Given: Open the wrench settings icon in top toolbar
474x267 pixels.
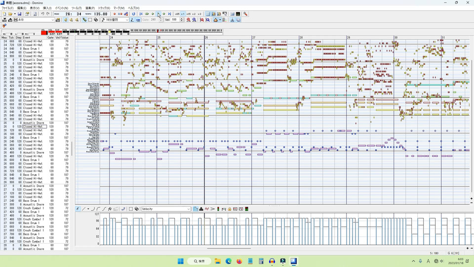Looking at the screenshot, I should [245, 14].
